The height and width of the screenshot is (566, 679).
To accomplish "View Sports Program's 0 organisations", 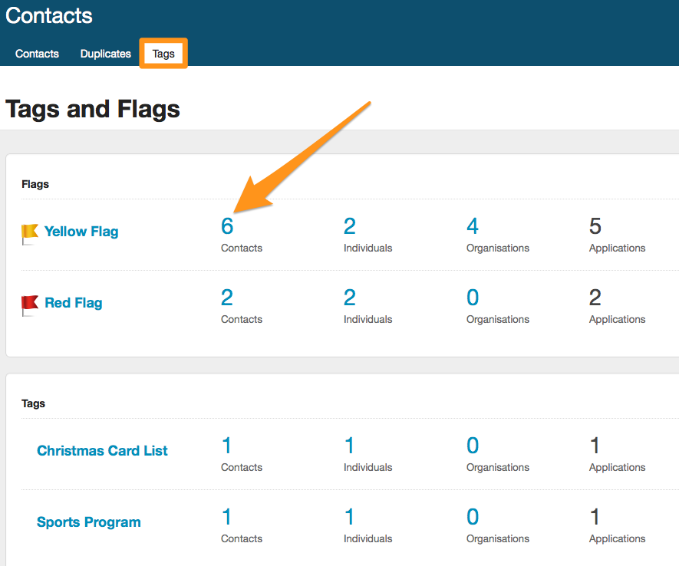I will [473, 517].
